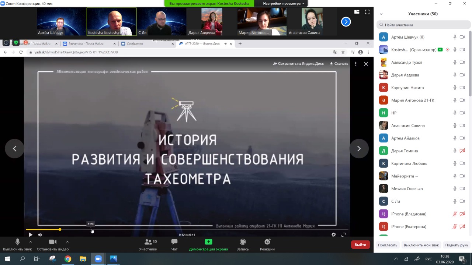Viewport: 472px width, 265px height.
Task: Click Mute Me button in participants panel
Action: pyautogui.click(x=421, y=245)
